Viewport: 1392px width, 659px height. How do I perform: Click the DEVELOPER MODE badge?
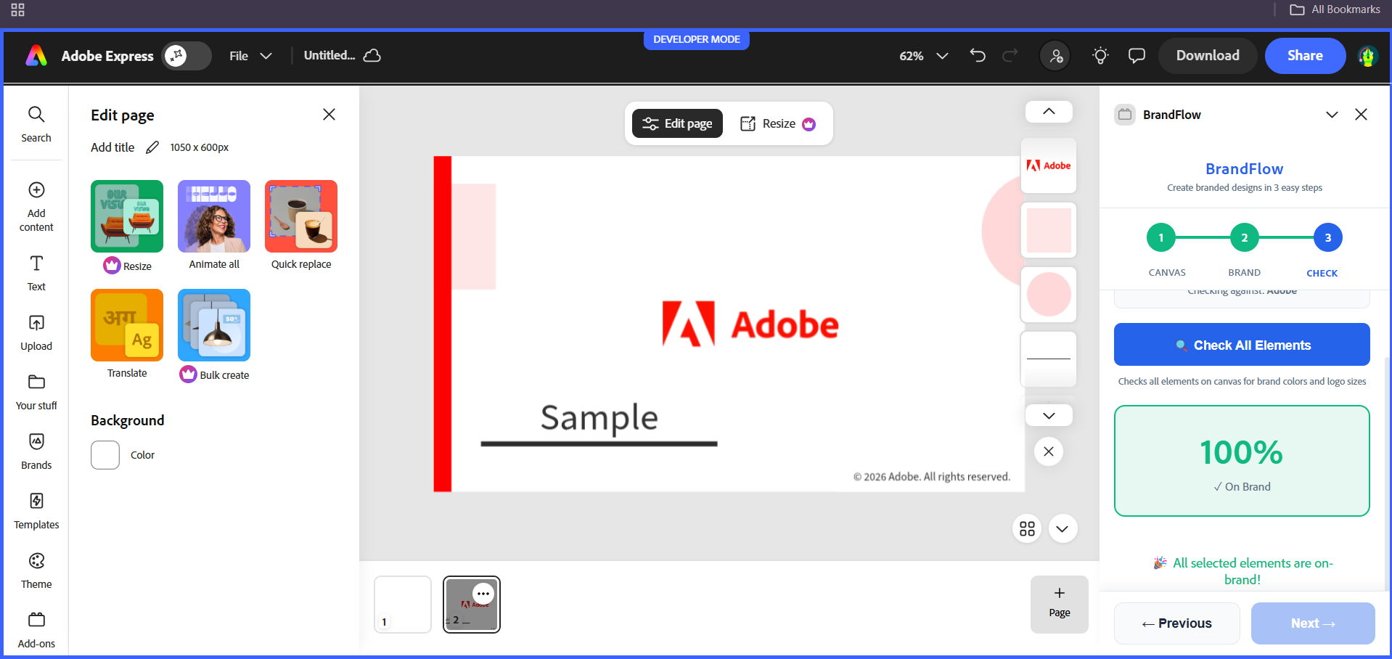(x=697, y=39)
